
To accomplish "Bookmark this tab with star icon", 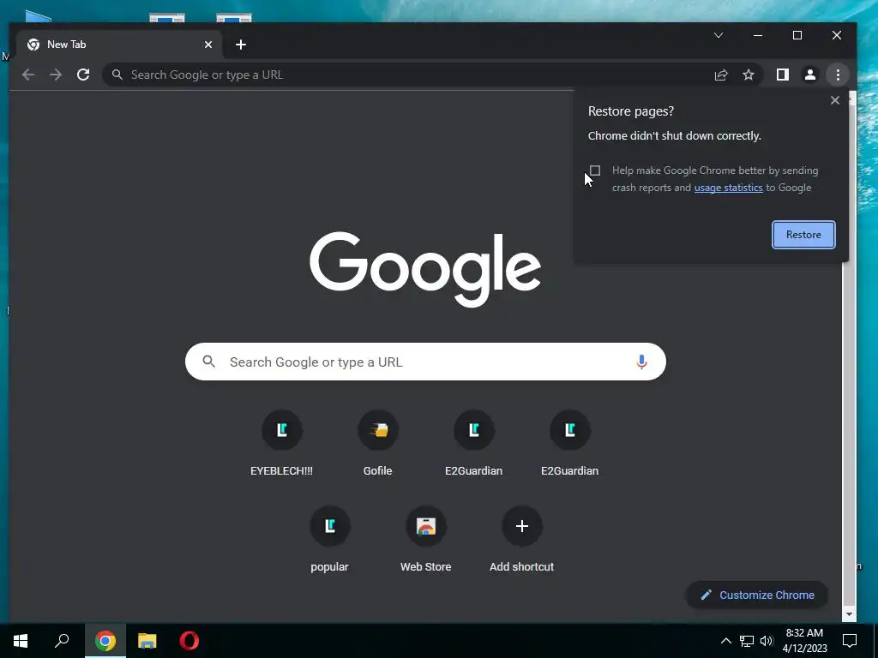I will 749,75.
